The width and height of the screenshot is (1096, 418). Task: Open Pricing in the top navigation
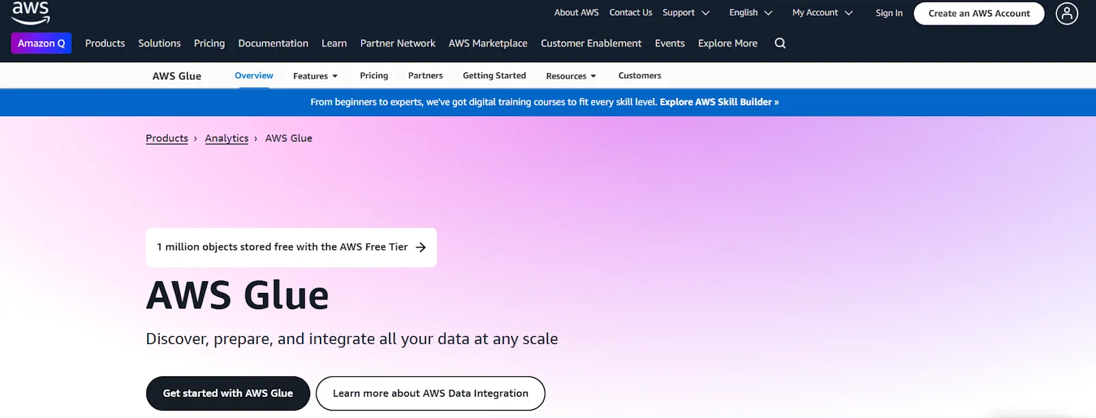(209, 43)
